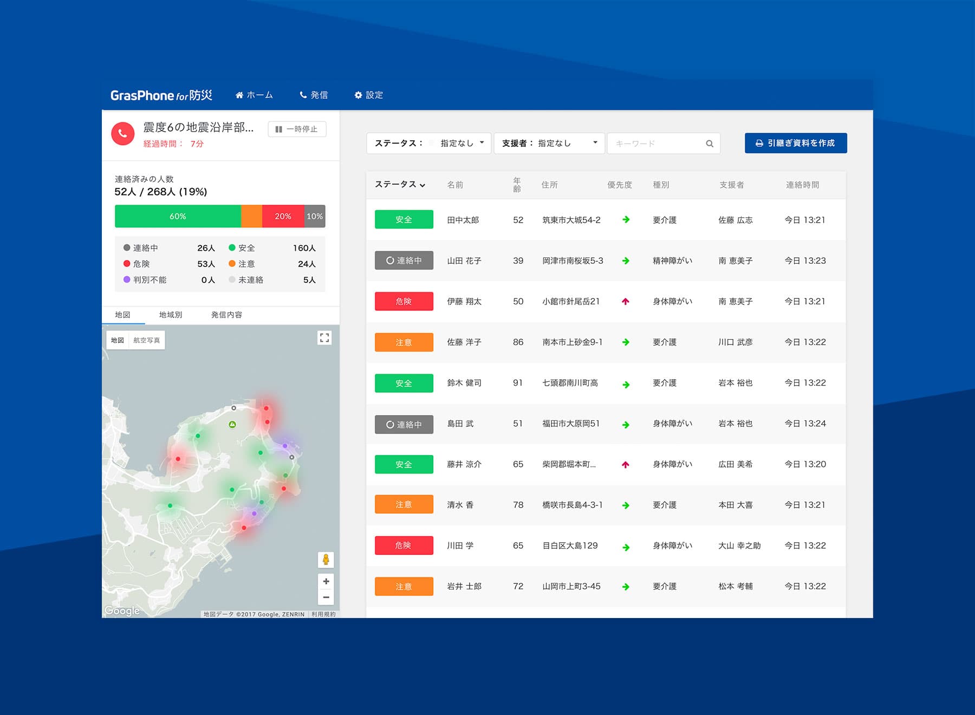Expand the 支援者 filter dropdown
This screenshot has width=975, height=715.
pyautogui.click(x=549, y=143)
